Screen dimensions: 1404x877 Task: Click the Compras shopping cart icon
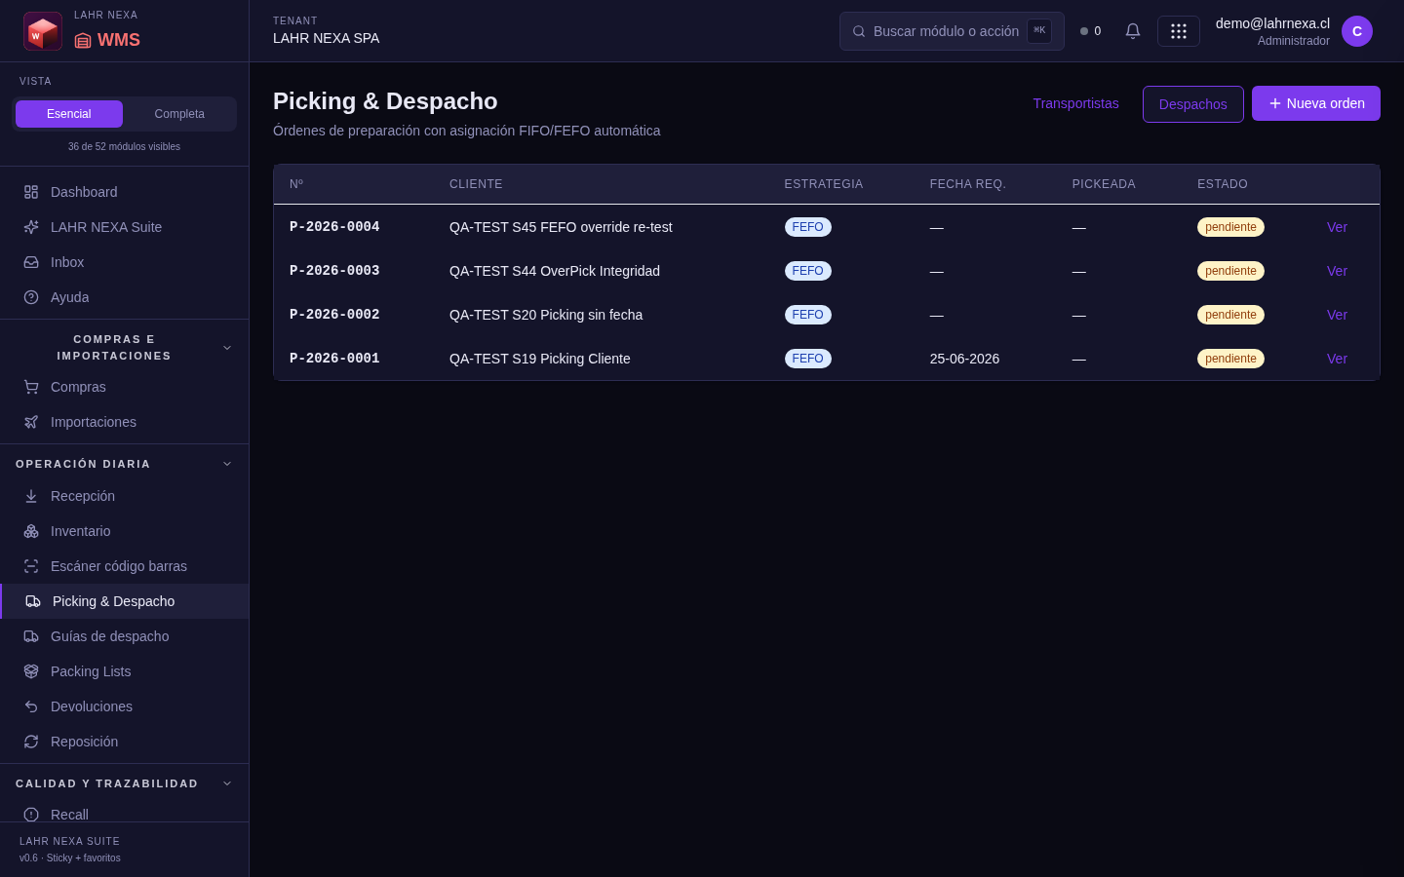tap(31, 387)
